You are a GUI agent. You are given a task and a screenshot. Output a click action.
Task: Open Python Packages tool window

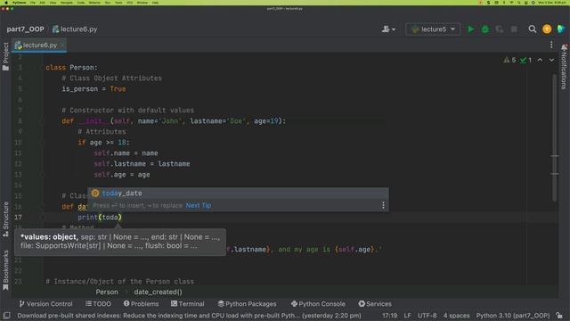(x=248, y=304)
